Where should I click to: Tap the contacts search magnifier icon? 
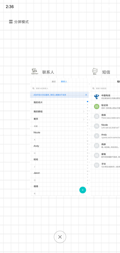pos(33,88)
